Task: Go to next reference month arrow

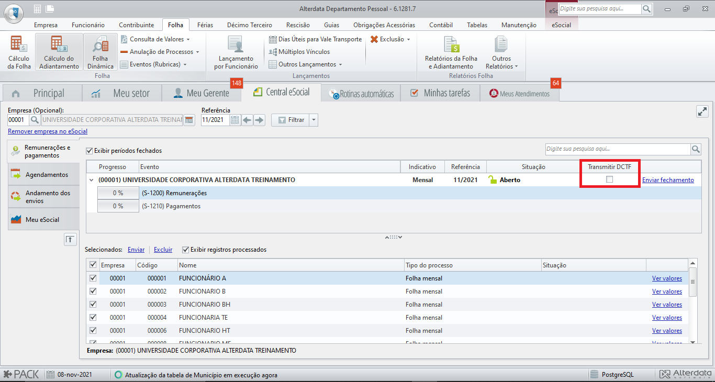Action: coord(260,120)
